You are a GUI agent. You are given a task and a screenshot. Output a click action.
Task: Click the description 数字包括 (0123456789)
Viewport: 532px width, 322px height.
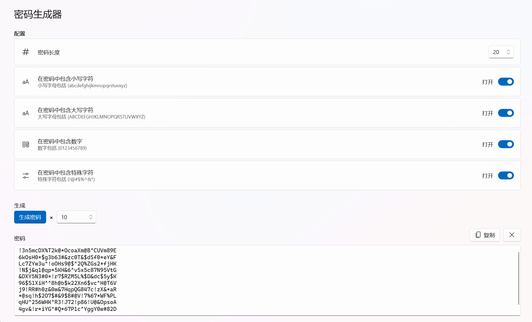(62, 148)
